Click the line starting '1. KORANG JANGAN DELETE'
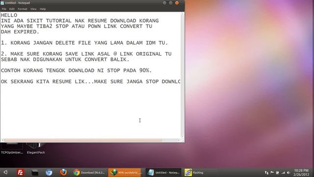Screen dimensions: 314x177 coord(84,43)
